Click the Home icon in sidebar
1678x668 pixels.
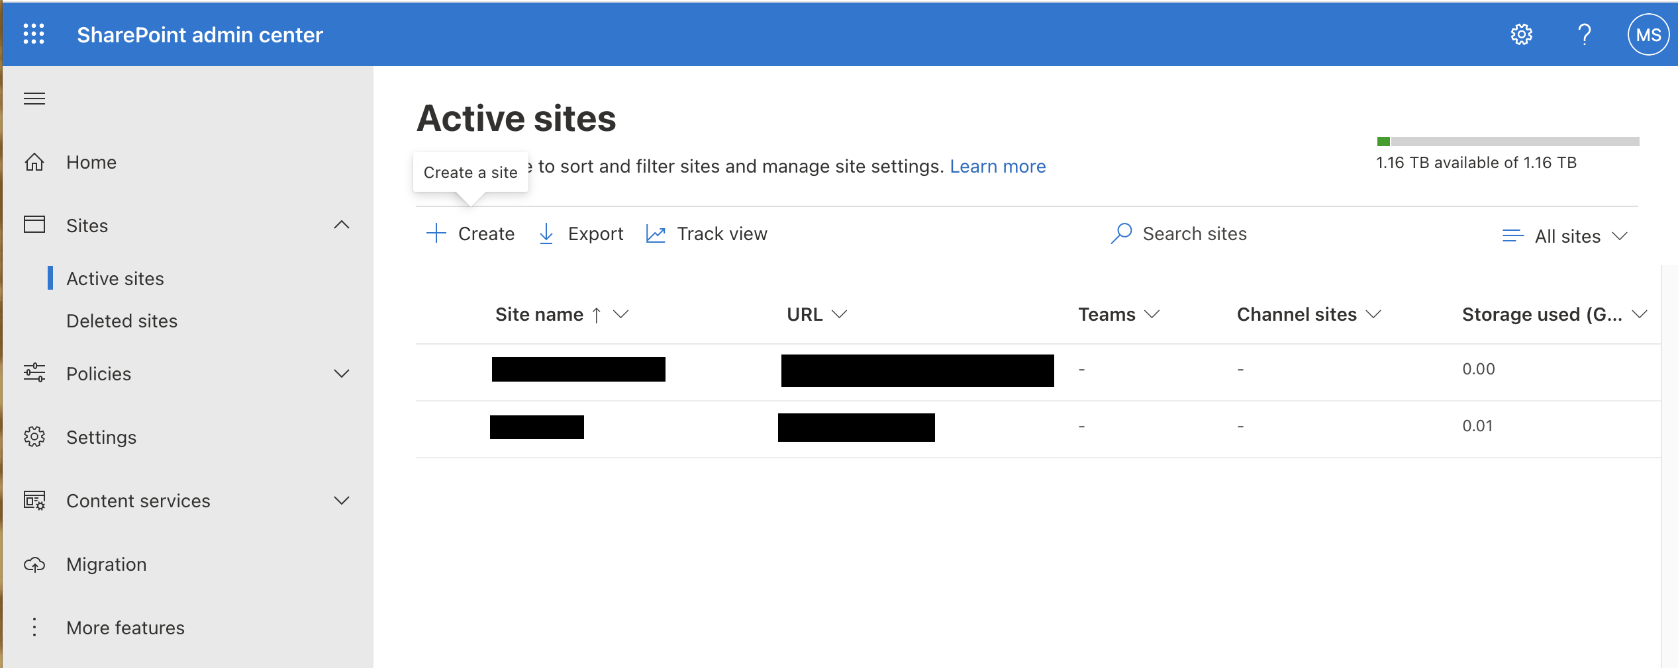point(34,162)
